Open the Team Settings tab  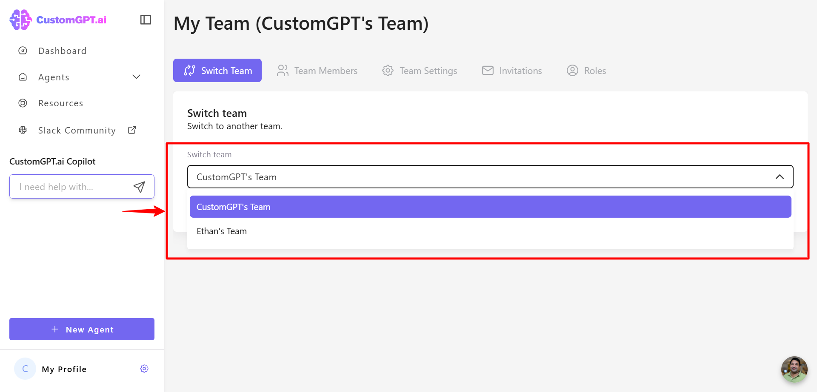point(420,71)
